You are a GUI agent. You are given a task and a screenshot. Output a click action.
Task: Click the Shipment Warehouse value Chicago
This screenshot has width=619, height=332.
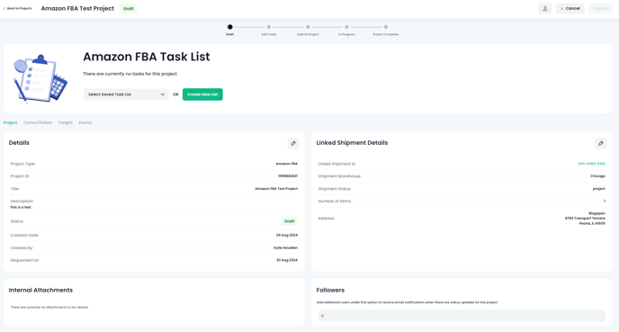597,176
